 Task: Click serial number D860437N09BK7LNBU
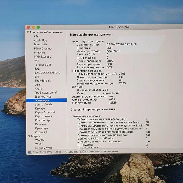(x=122, y=44)
